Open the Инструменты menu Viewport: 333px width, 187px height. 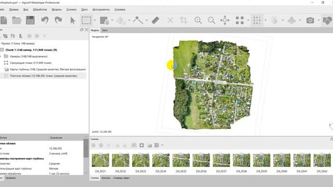click(101, 9)
